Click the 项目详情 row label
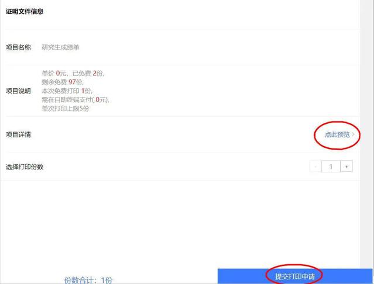This screenshot has width=374, height=284. click(18, 134)
